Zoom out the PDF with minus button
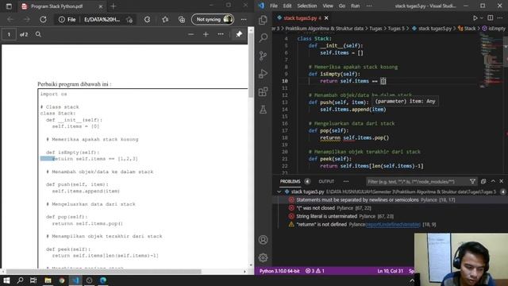Viewport: 508px width, 286px height. [x=190, y=34]
